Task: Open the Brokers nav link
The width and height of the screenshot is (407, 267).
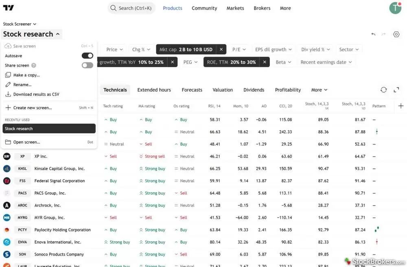Action: (x=262, y=8)
